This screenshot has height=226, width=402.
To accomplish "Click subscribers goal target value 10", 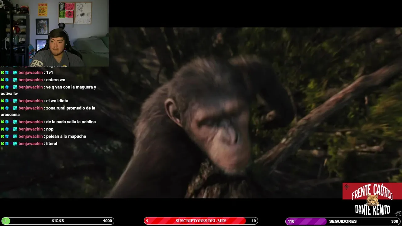I will tap(253, 221).
